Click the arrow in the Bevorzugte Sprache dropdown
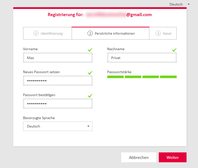198x168 pixels. [88, 126]
